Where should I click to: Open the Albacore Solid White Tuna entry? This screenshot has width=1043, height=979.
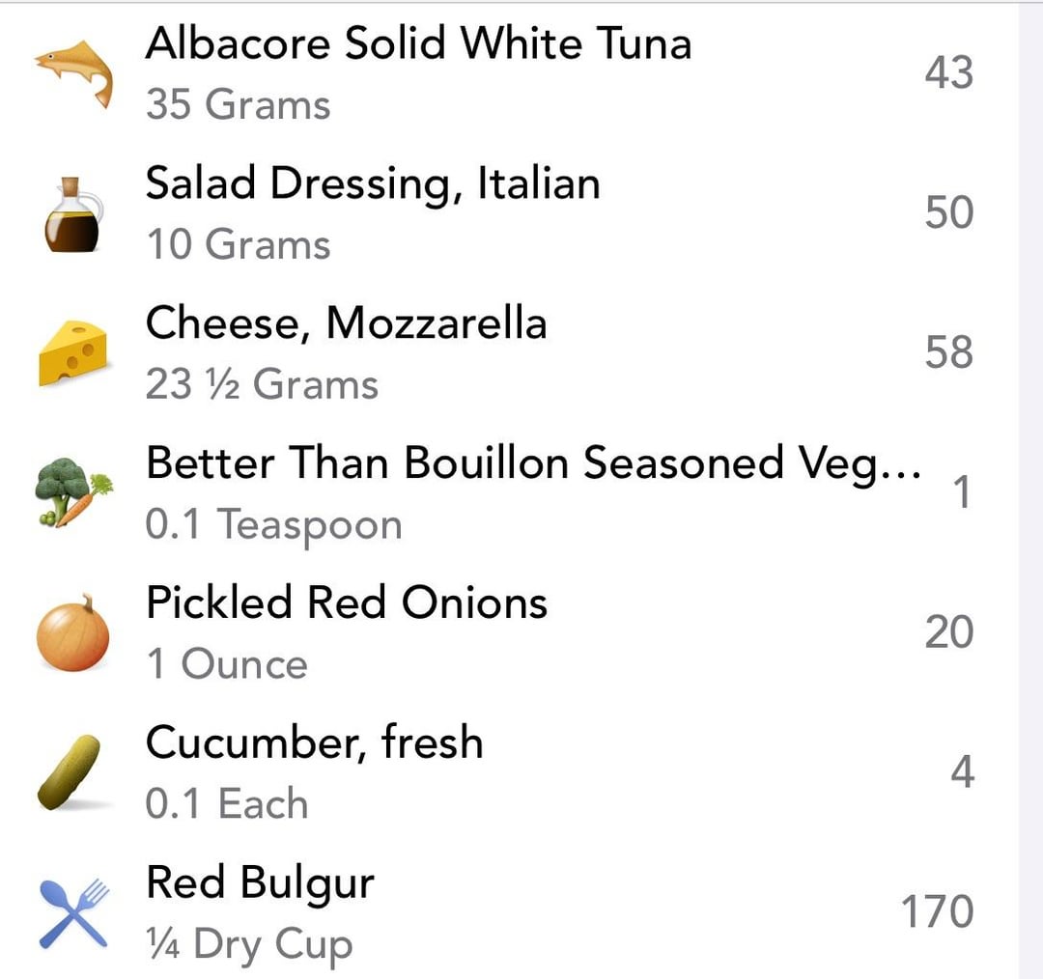(x=418, y=44)
